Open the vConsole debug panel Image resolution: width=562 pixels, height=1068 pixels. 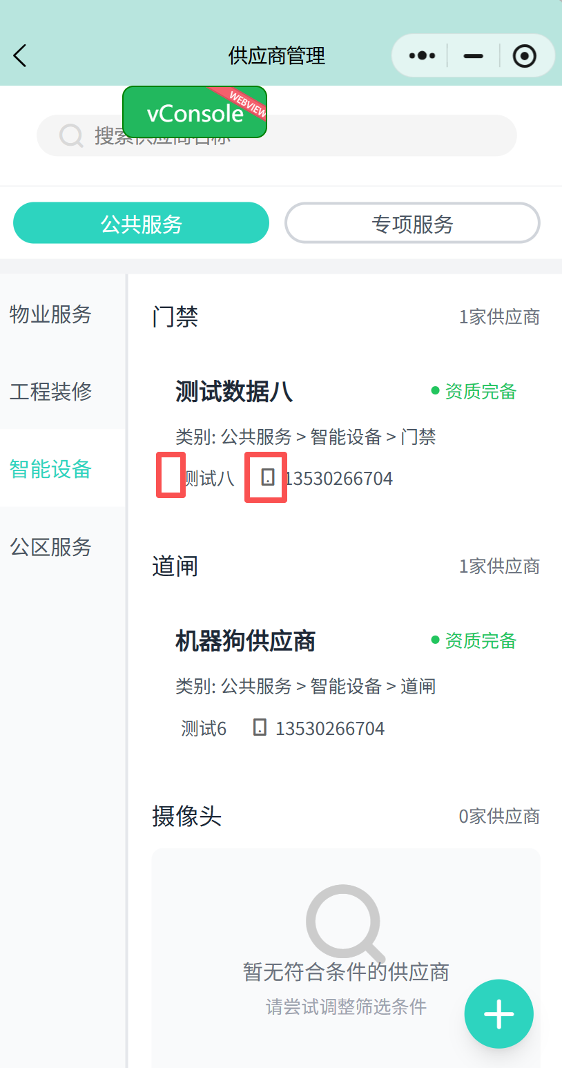[x=195, y=112]
